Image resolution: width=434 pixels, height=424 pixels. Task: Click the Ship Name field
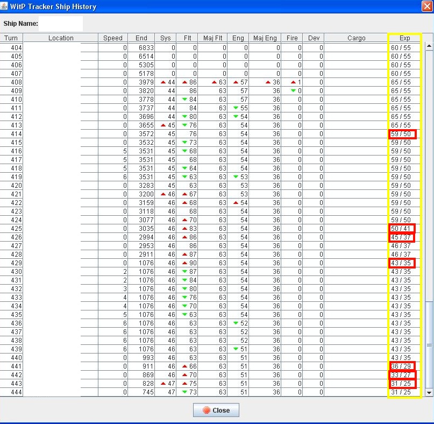coord(61,24)
